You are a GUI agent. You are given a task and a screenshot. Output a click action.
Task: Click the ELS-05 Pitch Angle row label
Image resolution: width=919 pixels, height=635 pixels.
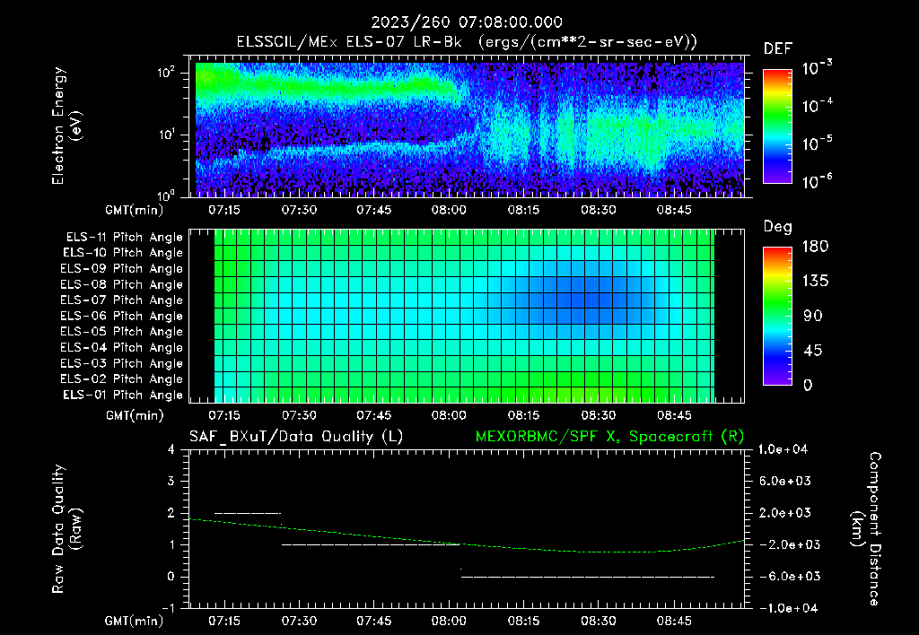click(x=122, y=332)
